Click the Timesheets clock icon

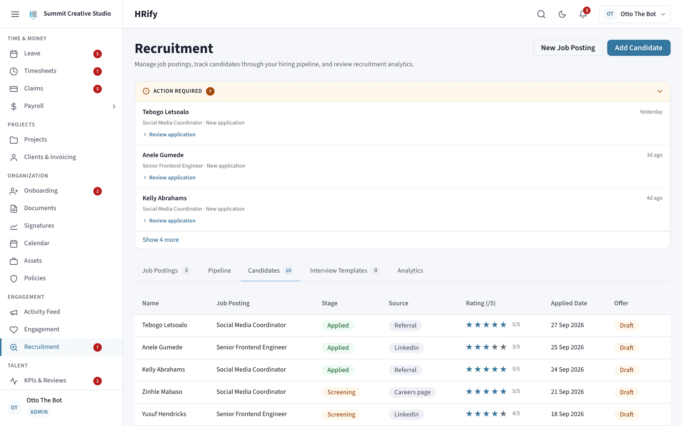coord(14,71)
